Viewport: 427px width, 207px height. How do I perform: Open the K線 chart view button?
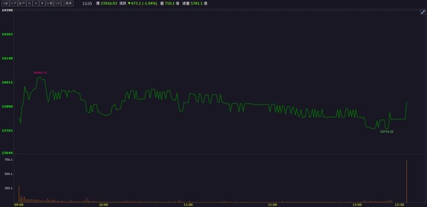pos(6,3)
